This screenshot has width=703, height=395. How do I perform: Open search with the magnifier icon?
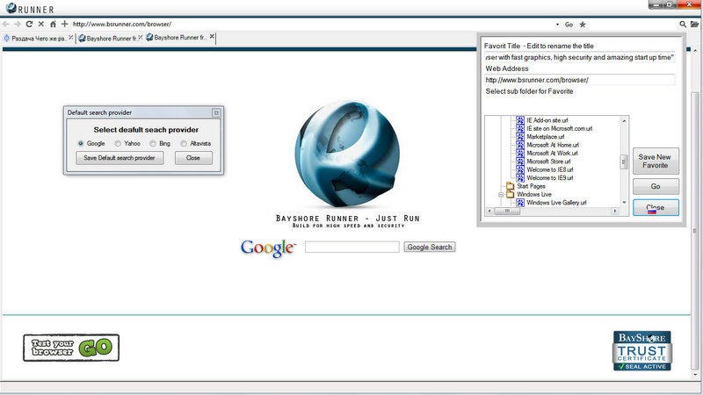tap(683, 25)
